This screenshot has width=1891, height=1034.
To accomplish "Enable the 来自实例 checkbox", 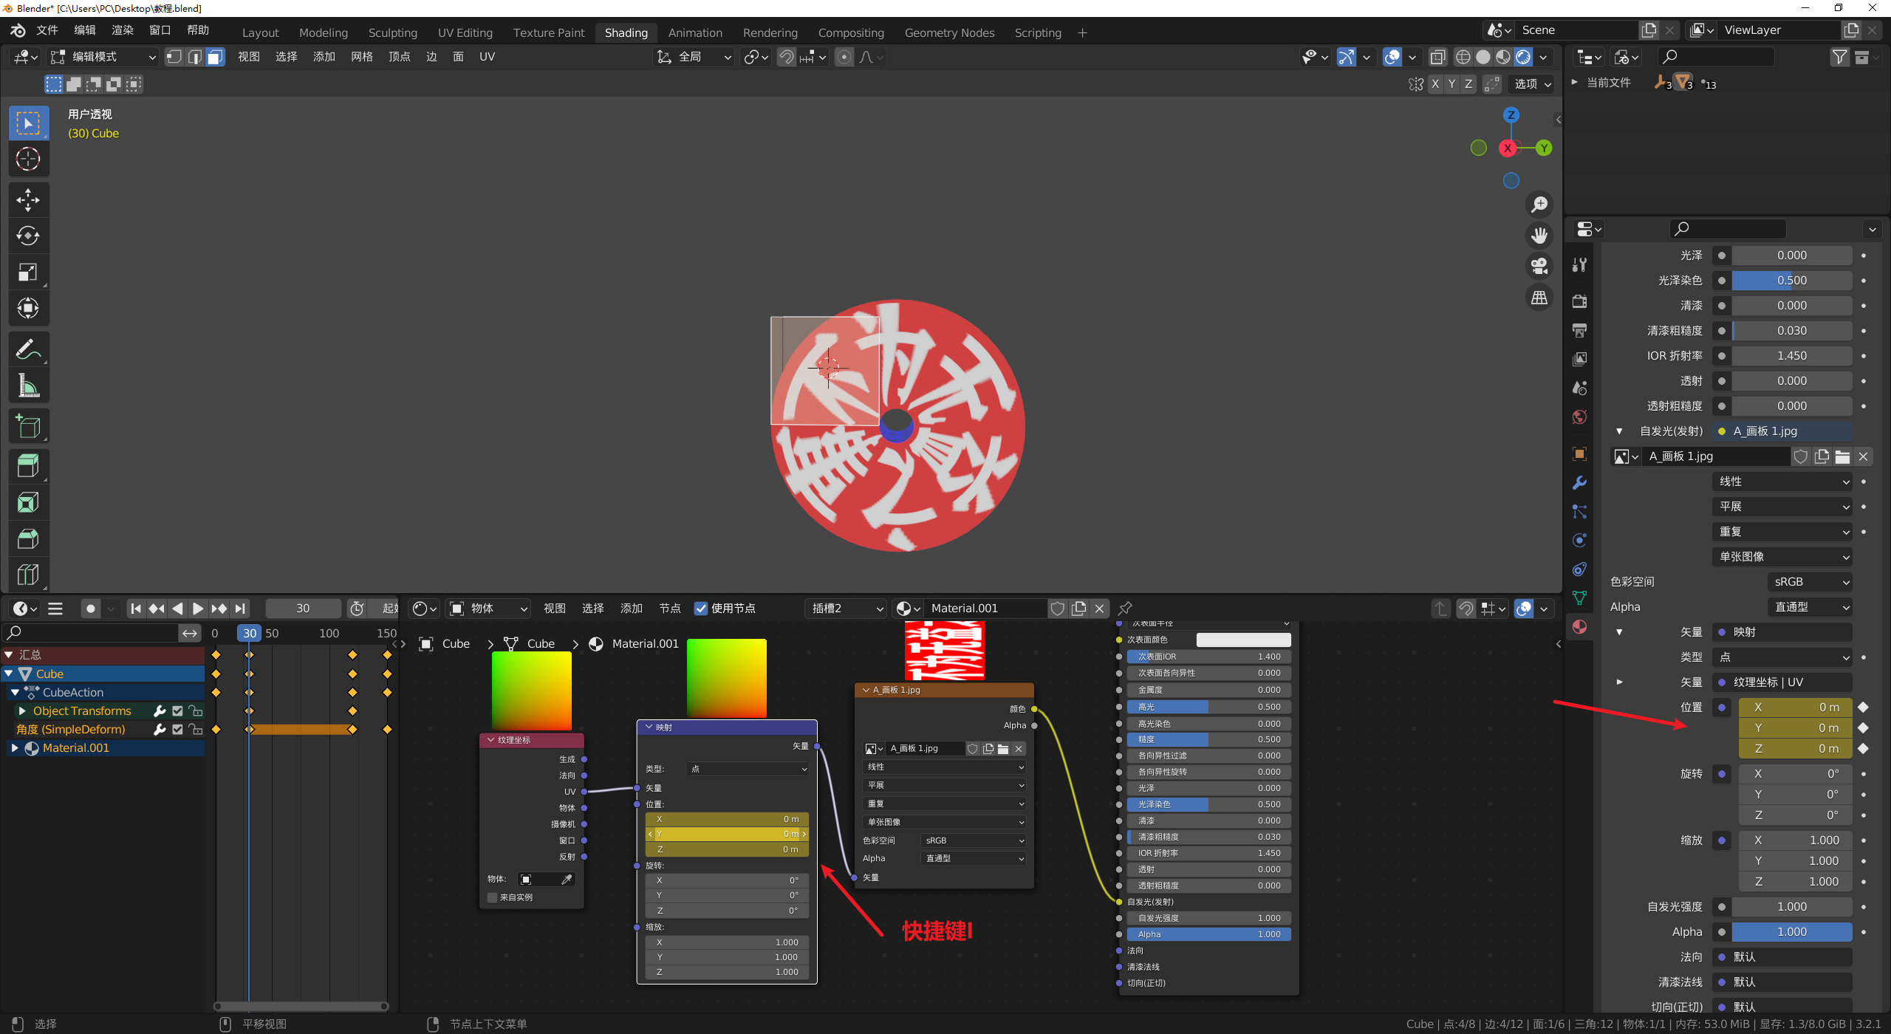I will click(x=493, y=897).
